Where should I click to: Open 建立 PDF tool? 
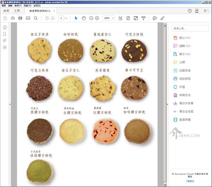182,38
